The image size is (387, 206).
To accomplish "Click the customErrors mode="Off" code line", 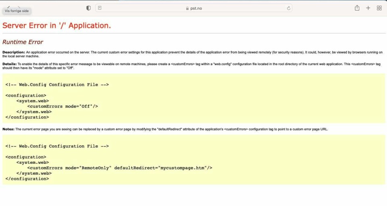I will (x=62, y=106).
